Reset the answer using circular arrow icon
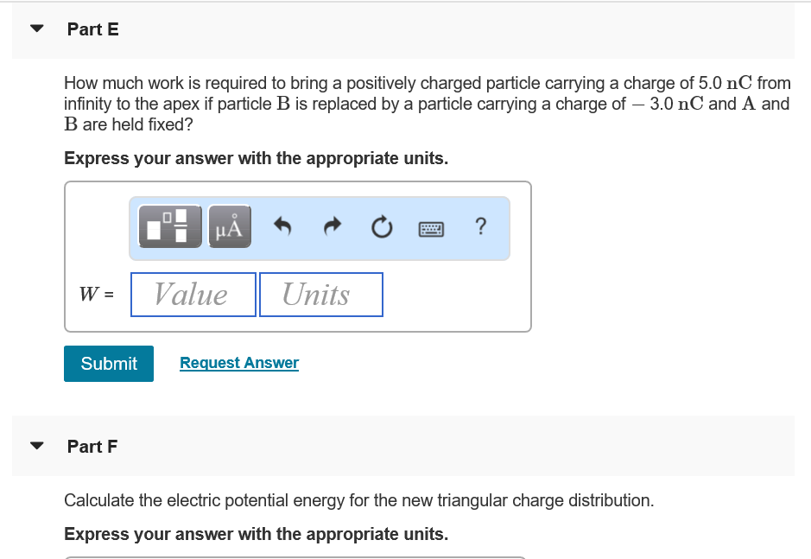 coord(382,227)
